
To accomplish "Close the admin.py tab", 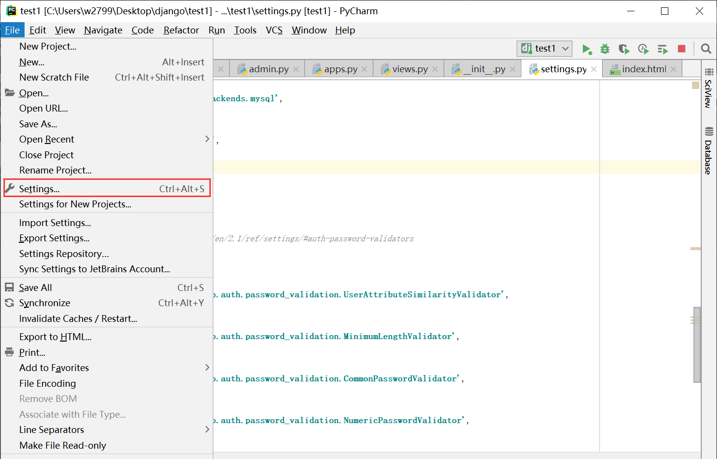I will [x=296, y=69].
